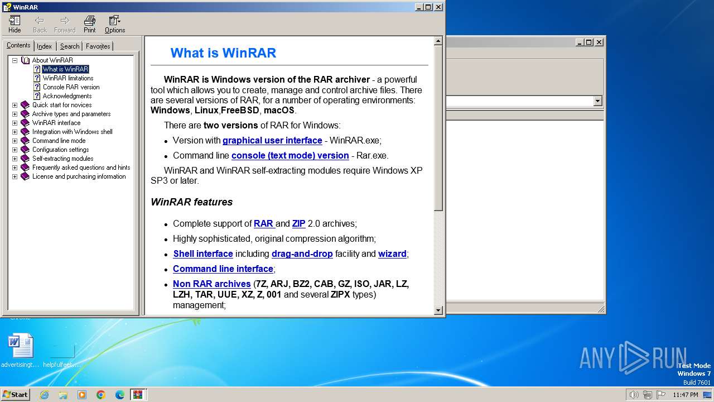Expand Archive types and parameters

click(x=15, y=114)
